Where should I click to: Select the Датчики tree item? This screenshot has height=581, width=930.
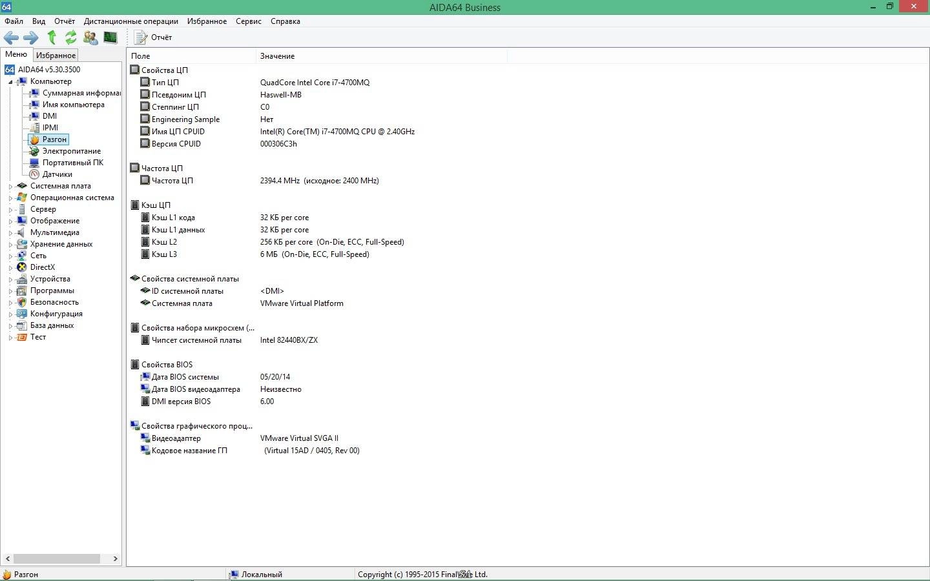click(57, 174)
